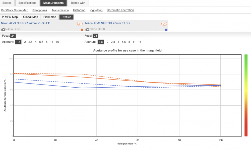Open the Field map view
This screenshot has height=151, width=251.
[50, 17]
